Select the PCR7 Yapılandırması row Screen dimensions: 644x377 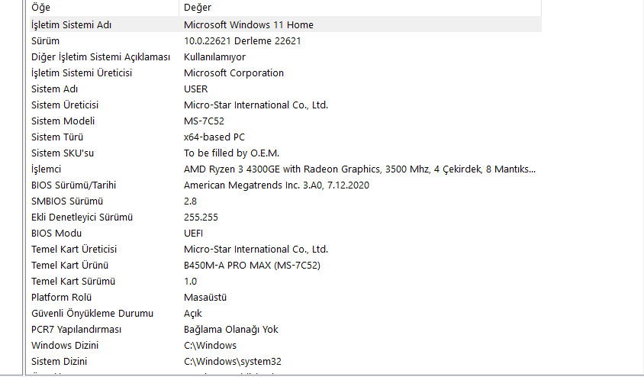76,329
